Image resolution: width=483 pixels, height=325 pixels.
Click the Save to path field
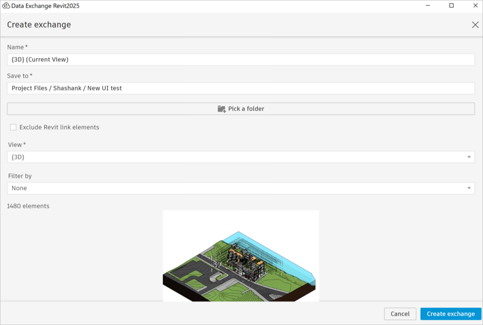tap(241, 88)
